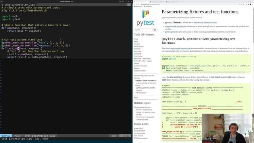Click the second bookmark in bookmarks bar
Viewport: 254px width, 143px height.
[x=148, y=6]
